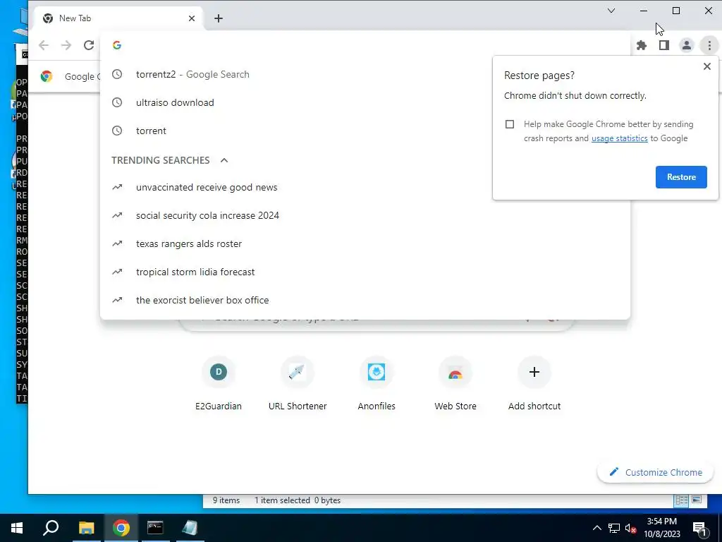Click the Google G icon in the address bar
The height and width of the screenshot is (542, 722).
coord(117,45)
